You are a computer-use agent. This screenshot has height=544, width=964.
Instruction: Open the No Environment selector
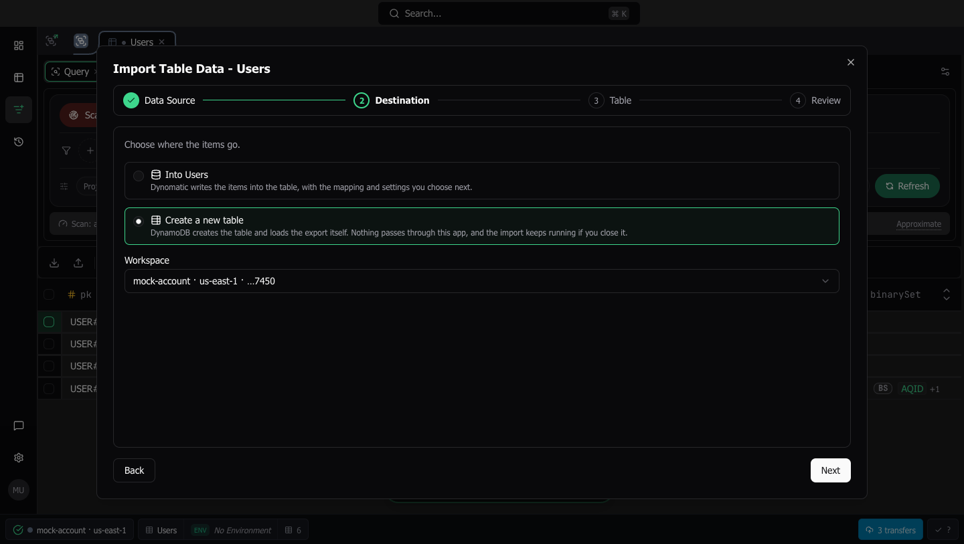tap(231, 530)
